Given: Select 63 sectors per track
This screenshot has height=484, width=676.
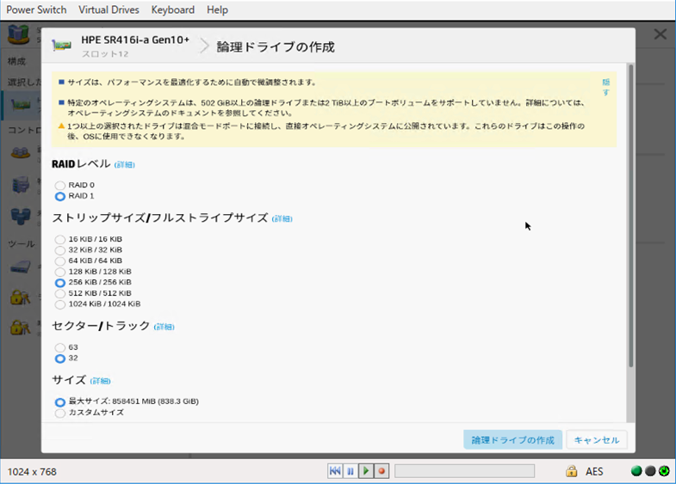Looking at the screenshot, I should (x=60, y=347).
